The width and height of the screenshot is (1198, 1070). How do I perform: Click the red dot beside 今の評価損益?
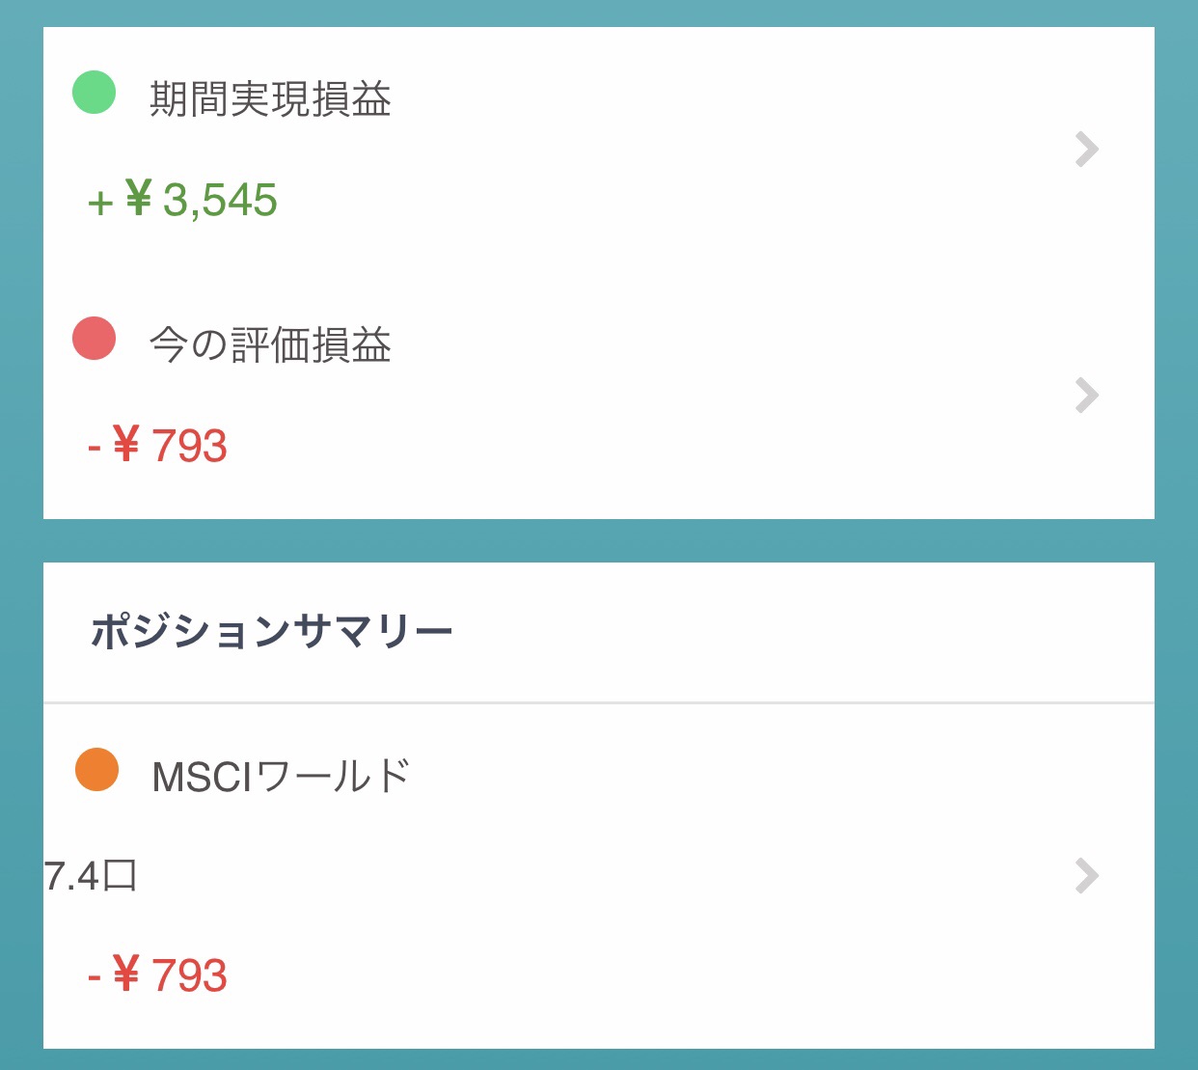pyautogui.click(x=95, y=339)
